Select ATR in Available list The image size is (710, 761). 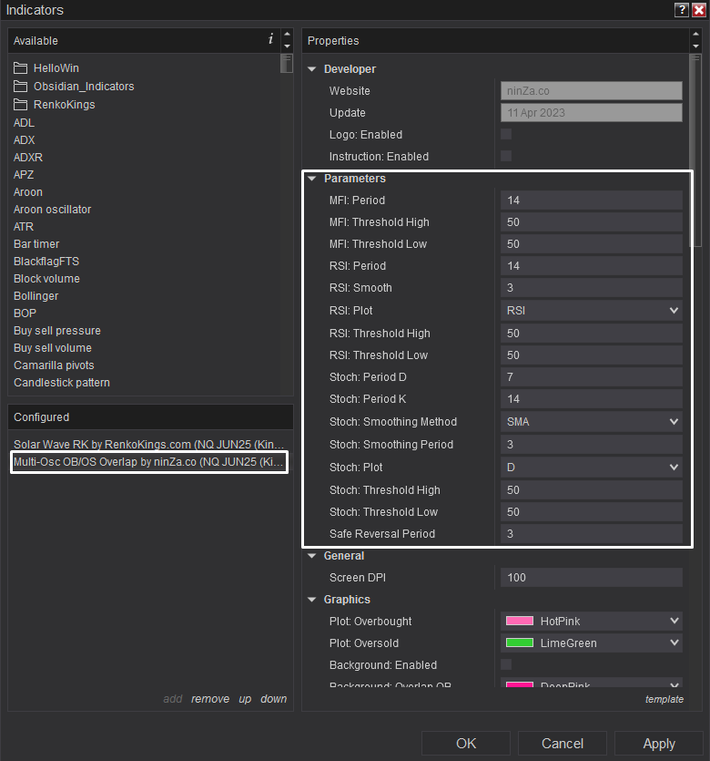tap(24, 227)
